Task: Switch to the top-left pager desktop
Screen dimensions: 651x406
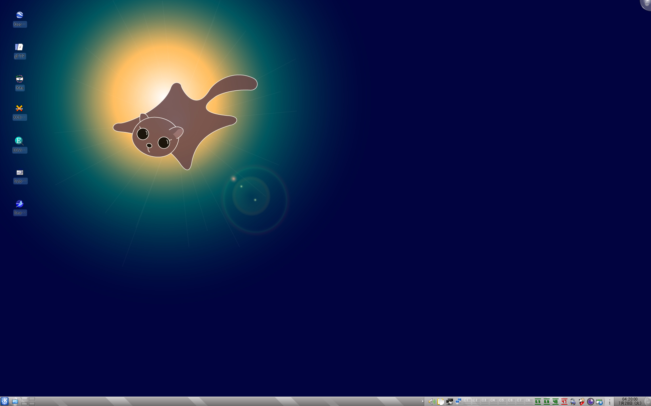Action: coord(24,399)
